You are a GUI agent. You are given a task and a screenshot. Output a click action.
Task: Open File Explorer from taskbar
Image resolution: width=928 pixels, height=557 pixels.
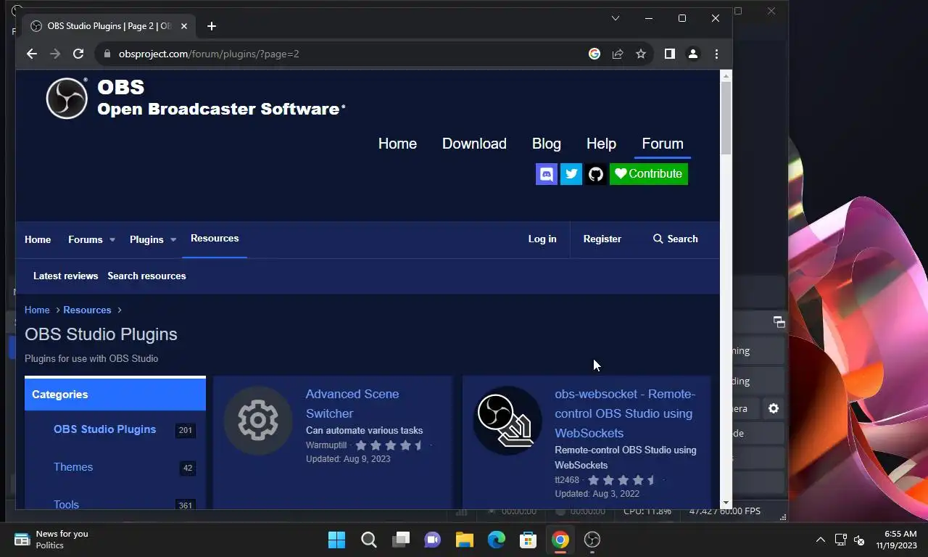click(x=465, y=540)
